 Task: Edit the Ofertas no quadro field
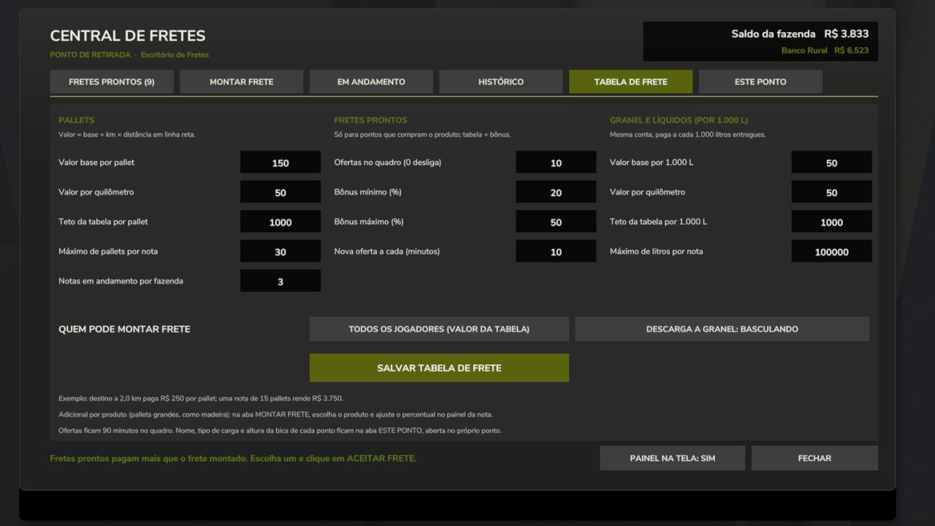click(x=556, y=162)
